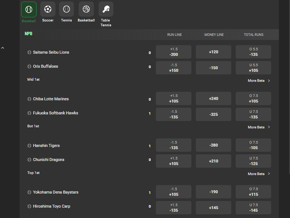The height and width of the screenshot is (218, 290).
Task: Select the Table Tennis sport icon
Action: coord(106,9)
